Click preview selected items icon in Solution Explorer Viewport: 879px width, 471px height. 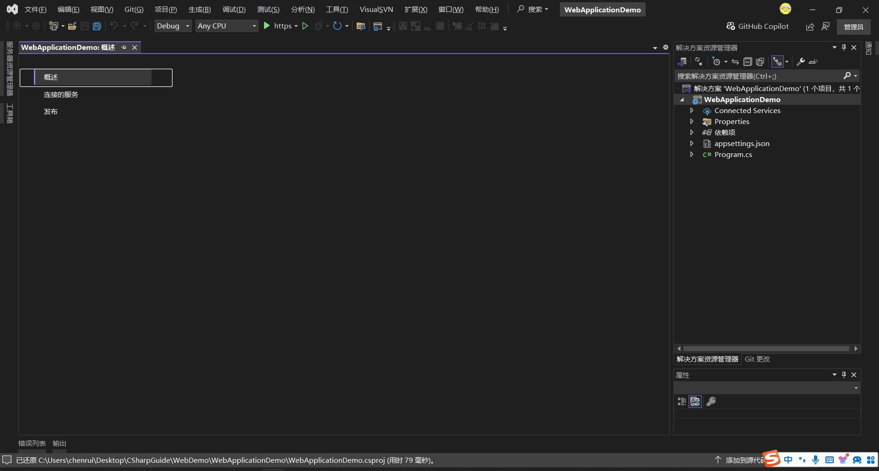pyautogui.click(x=813, y=61)
